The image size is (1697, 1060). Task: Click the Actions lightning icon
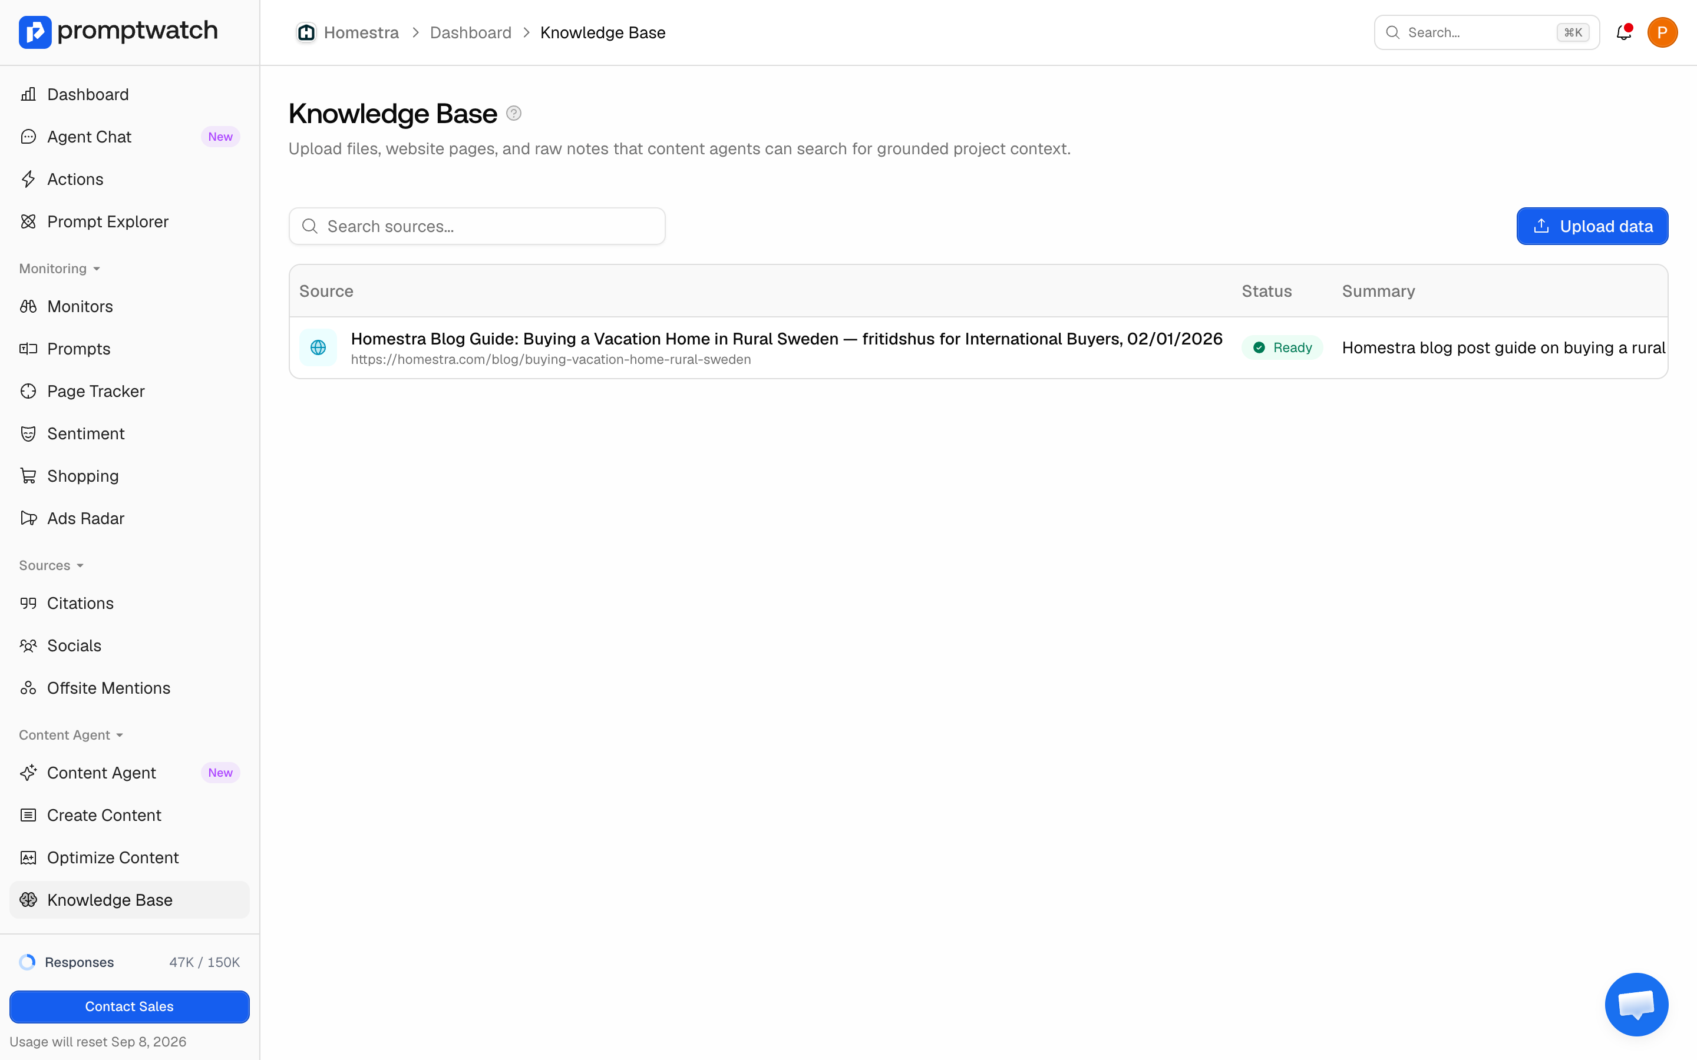tap(28, 180)
